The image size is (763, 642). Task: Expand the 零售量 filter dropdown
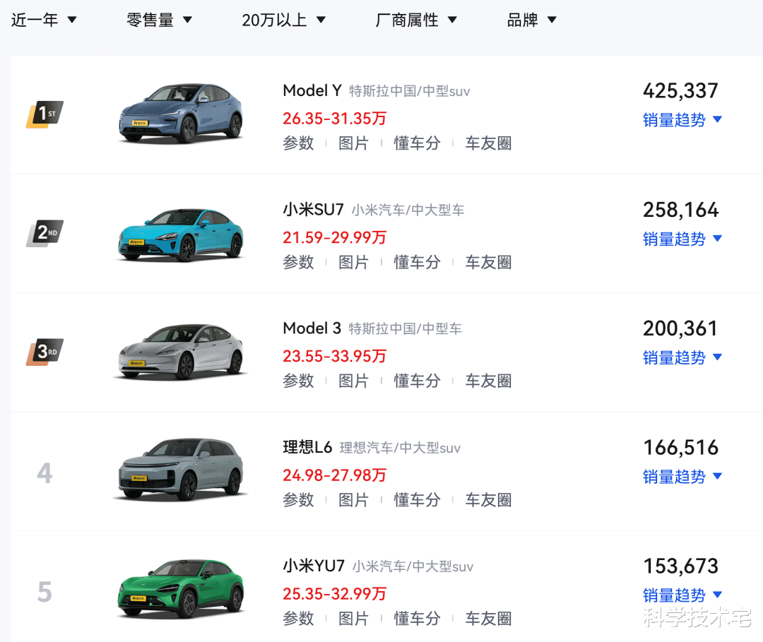click(159, 20)
